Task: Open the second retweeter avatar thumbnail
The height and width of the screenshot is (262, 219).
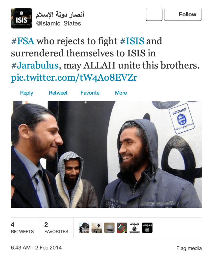Action: tap(97, 228)
